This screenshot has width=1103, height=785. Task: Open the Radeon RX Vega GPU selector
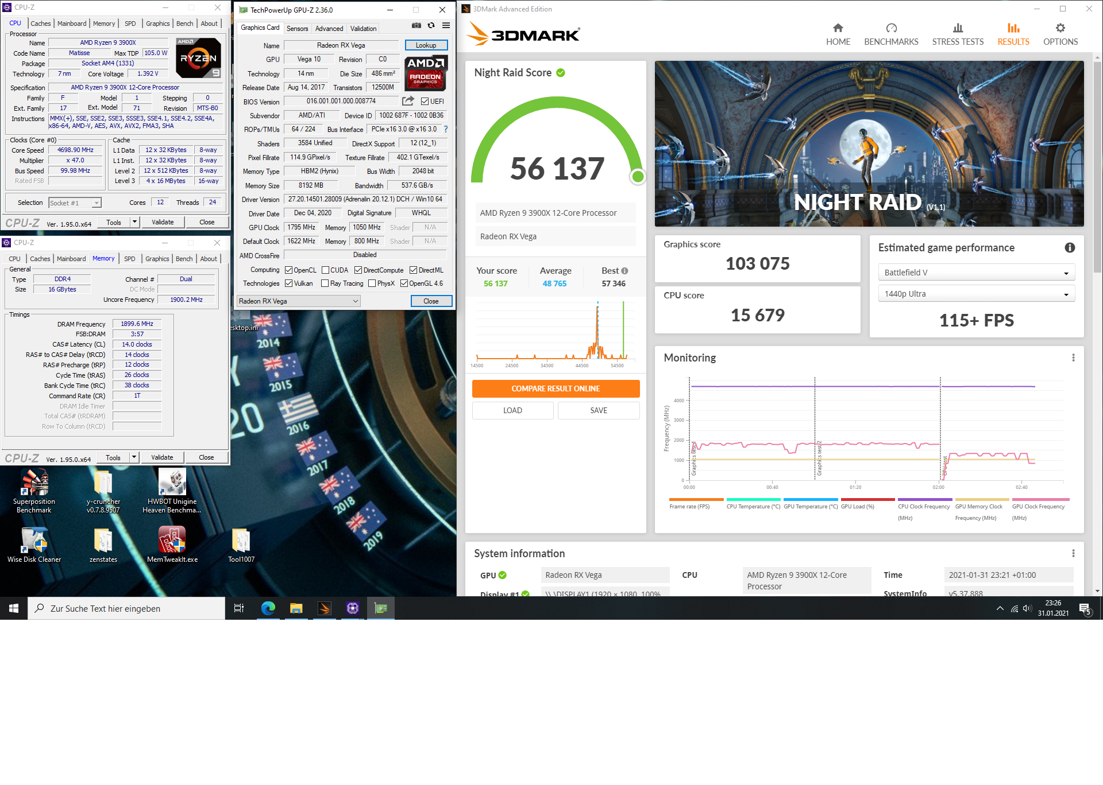(x=299, y=301)
